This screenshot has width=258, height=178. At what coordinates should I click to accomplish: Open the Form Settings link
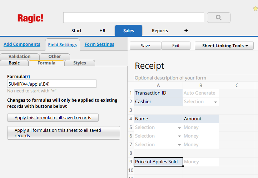click(99, 44)
